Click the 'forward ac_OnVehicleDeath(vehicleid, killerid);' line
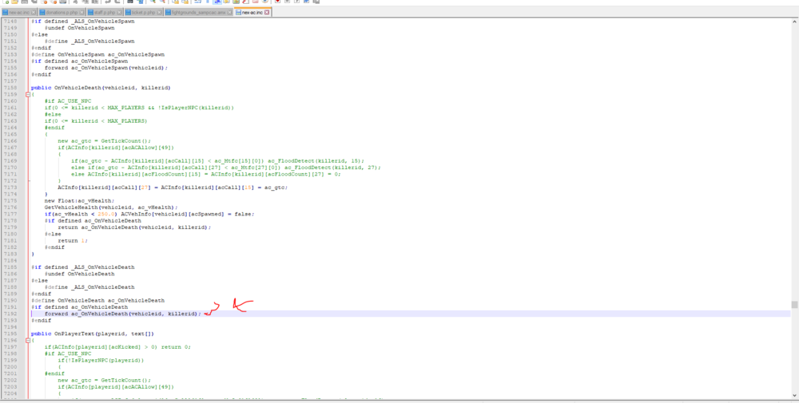799x403 pixels. tap(123, 314)
